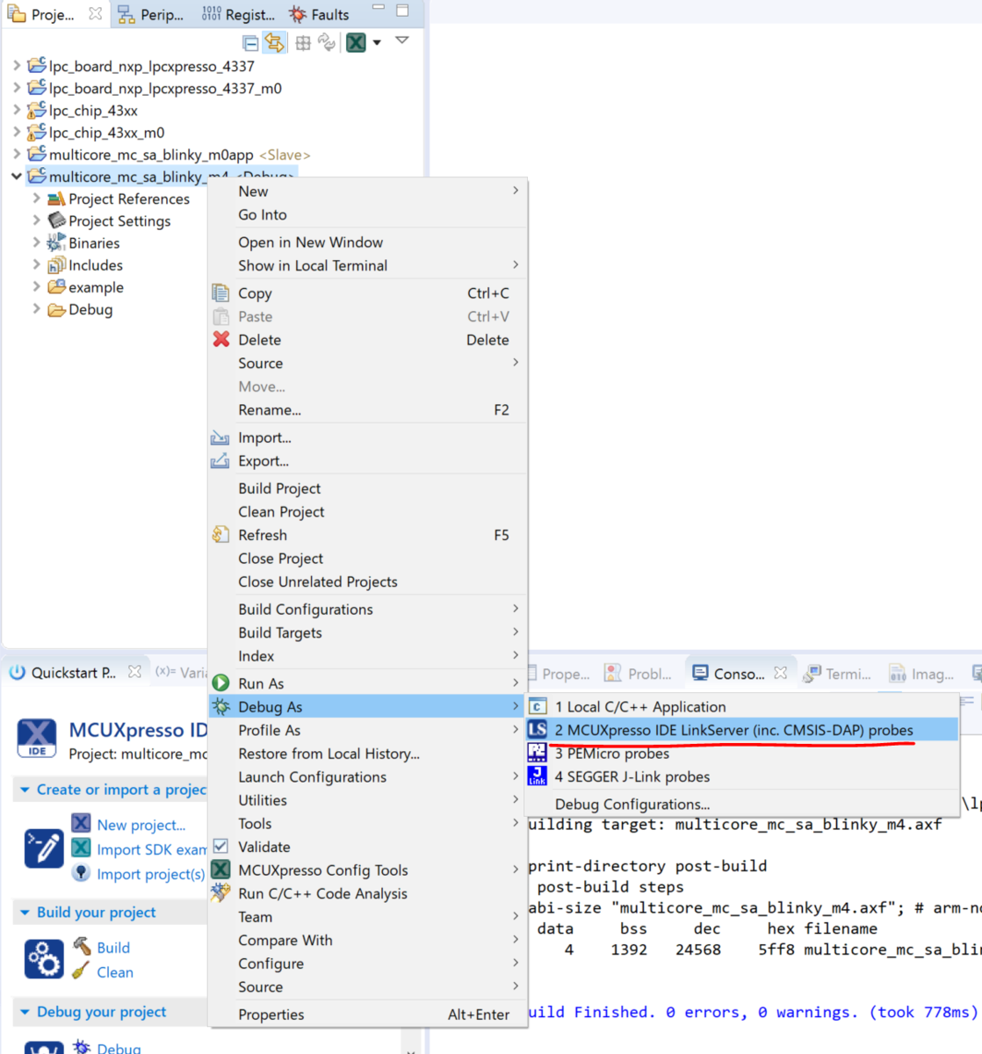Expand the lpc_chip_43xx_m0 project
The width and height of the screenshot is (982, 1054).
17,133
